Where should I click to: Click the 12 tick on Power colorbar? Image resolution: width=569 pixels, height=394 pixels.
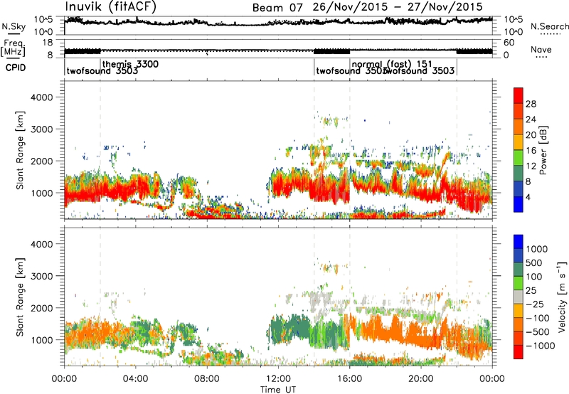pos(531,166)
